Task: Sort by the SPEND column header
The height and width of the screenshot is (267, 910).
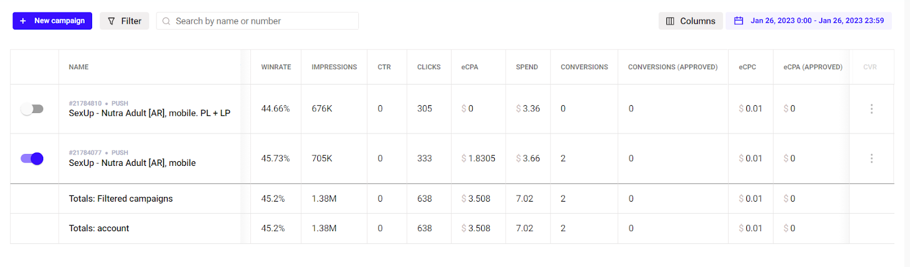Action: coord(527,67)
